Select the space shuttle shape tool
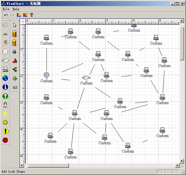The height and width of the screenshot is (175, 186). (5, 105)
